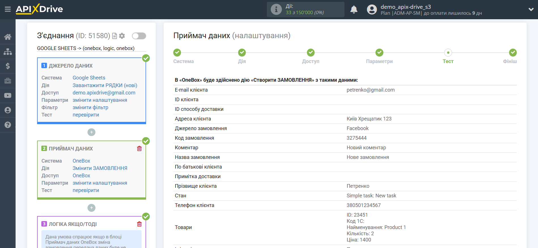This screenshot has height=248, width=538.
Task: Click the demo_apix-drive_s3 username
Action: pyautogui.click(x=405, y=7)
